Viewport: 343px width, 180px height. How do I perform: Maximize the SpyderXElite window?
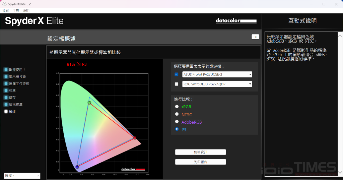[324, 4]
